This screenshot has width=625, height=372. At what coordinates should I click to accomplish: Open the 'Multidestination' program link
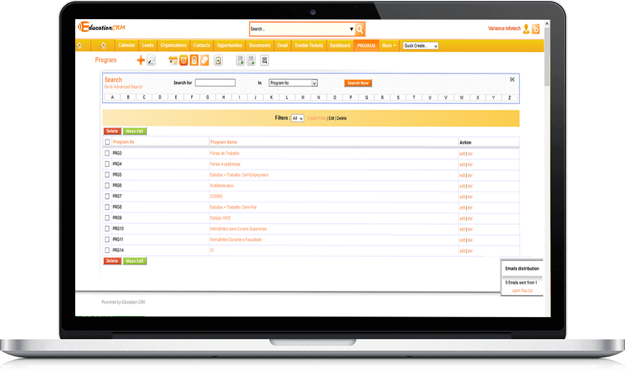coord(222,186)
